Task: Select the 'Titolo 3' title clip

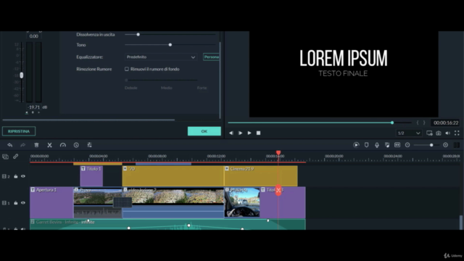Action: (283, 203)
